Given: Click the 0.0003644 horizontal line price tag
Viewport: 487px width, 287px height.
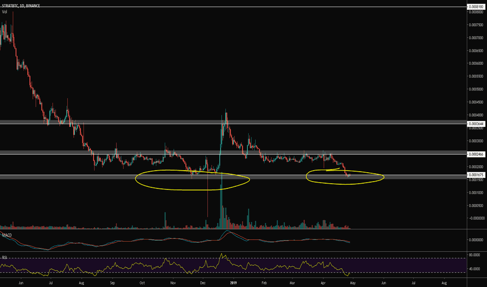Looking at the screenshot, I should pyautogui.click(x=476, y=124).
